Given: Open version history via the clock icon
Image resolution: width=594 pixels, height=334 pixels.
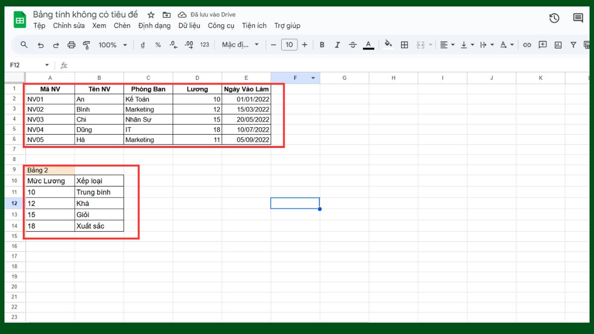Looking at the screenshot, I should click(x=554, y=18).
